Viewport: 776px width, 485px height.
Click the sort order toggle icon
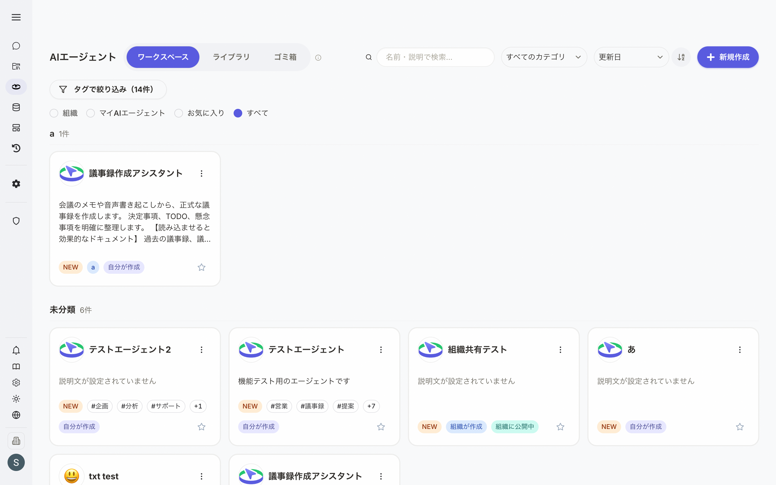pyautogui.click(x=681, y=57)
